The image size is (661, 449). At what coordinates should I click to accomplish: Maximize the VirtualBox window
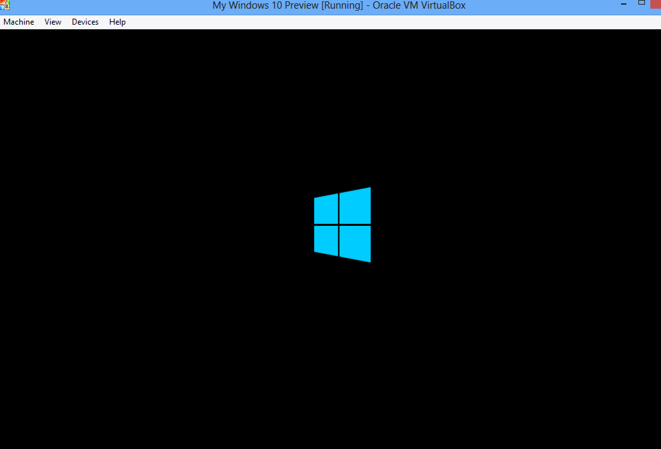click(x=642, y=3)
